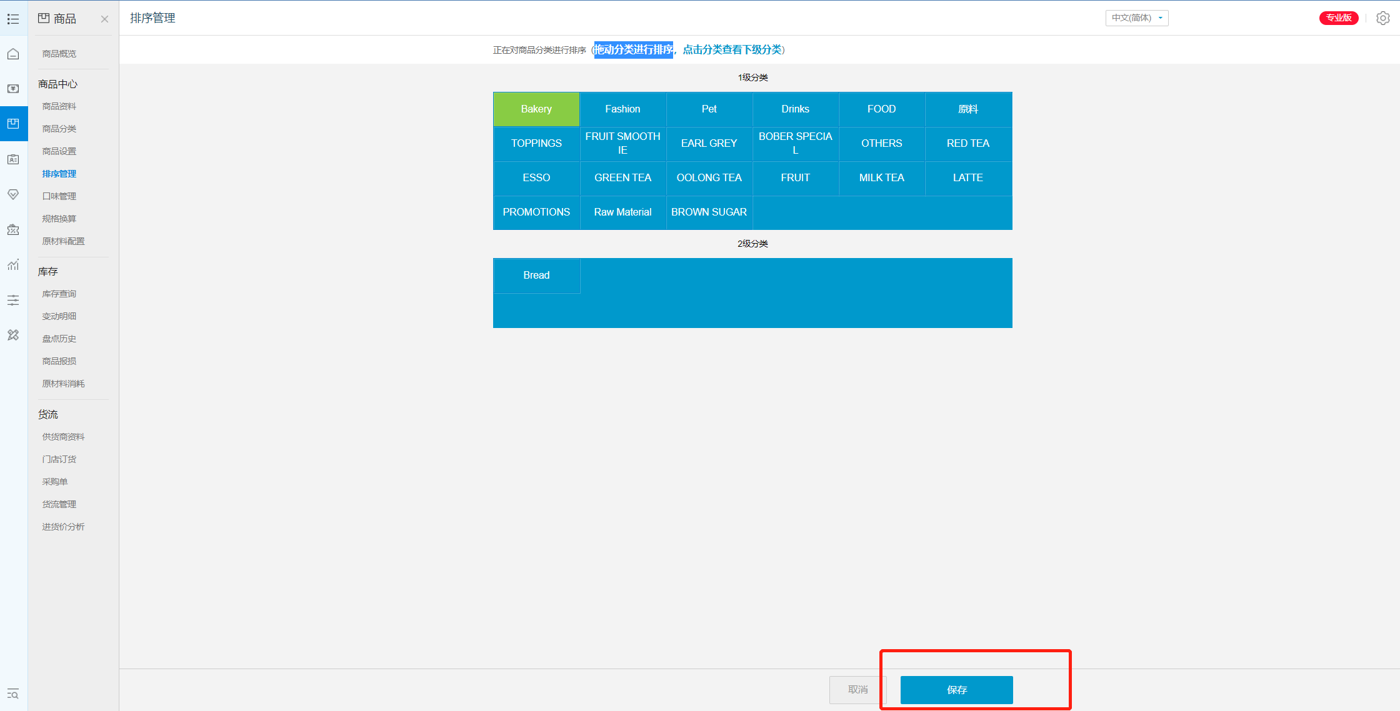This screenshot has width=1400, height=711.
Task: Open the 中文(简体) language dropdown
Action: [x=1136, y=18]
